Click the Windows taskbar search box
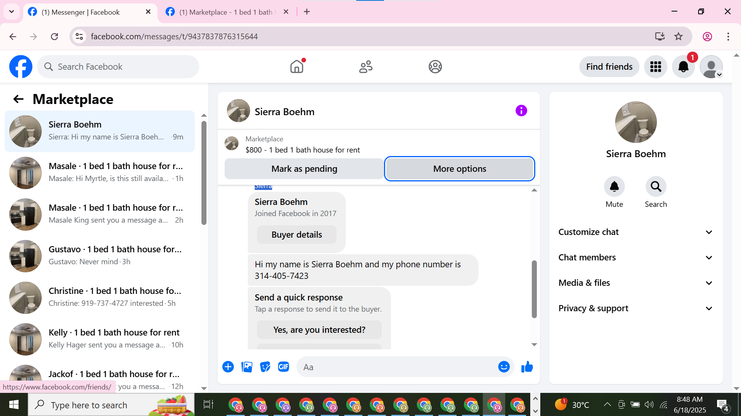Screen dimensions: 741x416 [111, 405]
